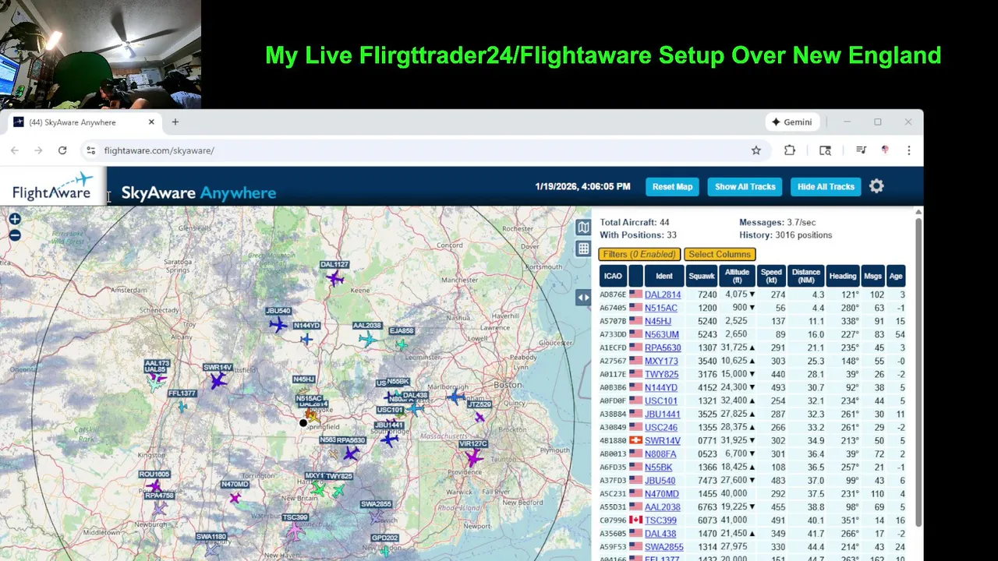The height and width of the screenshot is (561, 998).
Task: Zoom in the map with plus button
Action: coord(15,220)
